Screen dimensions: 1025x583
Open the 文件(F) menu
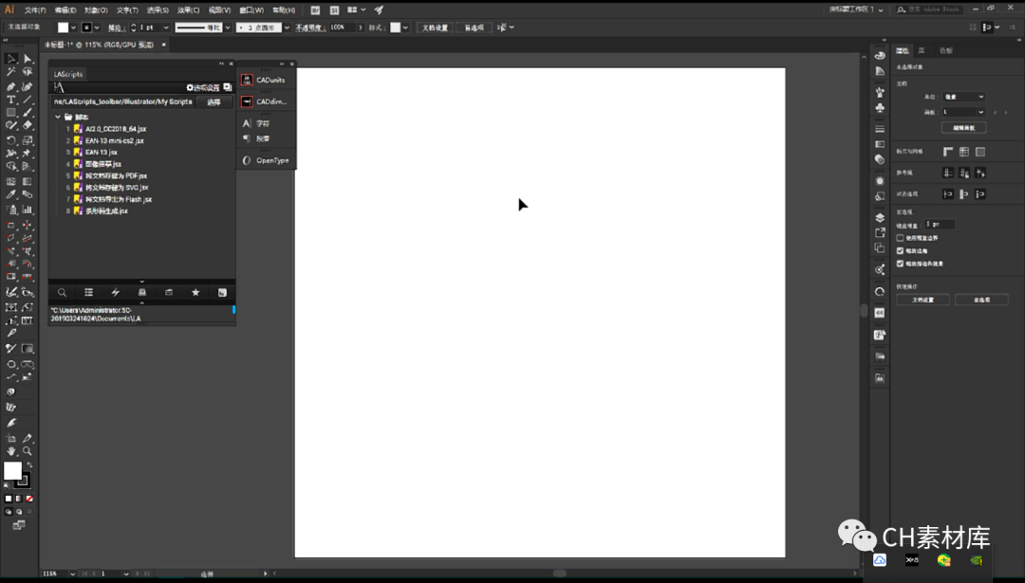tap(35, 9)
